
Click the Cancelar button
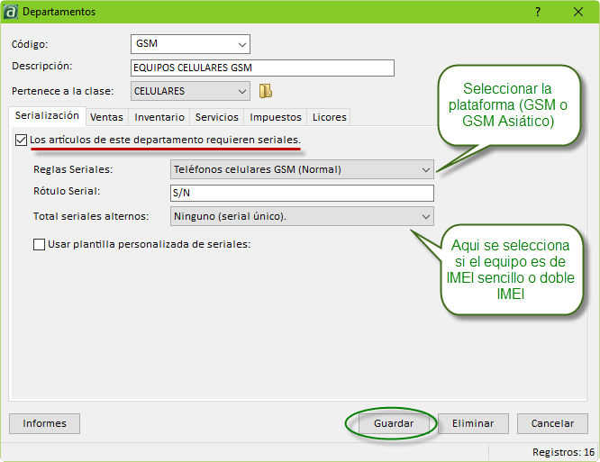pyautogui.click(x=552, y=423)
